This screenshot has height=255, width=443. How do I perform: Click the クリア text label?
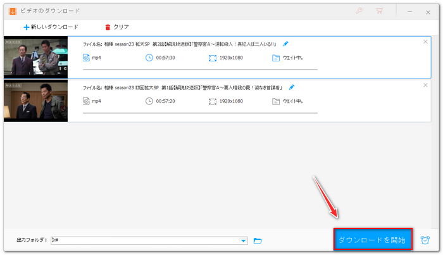(121, 27)
